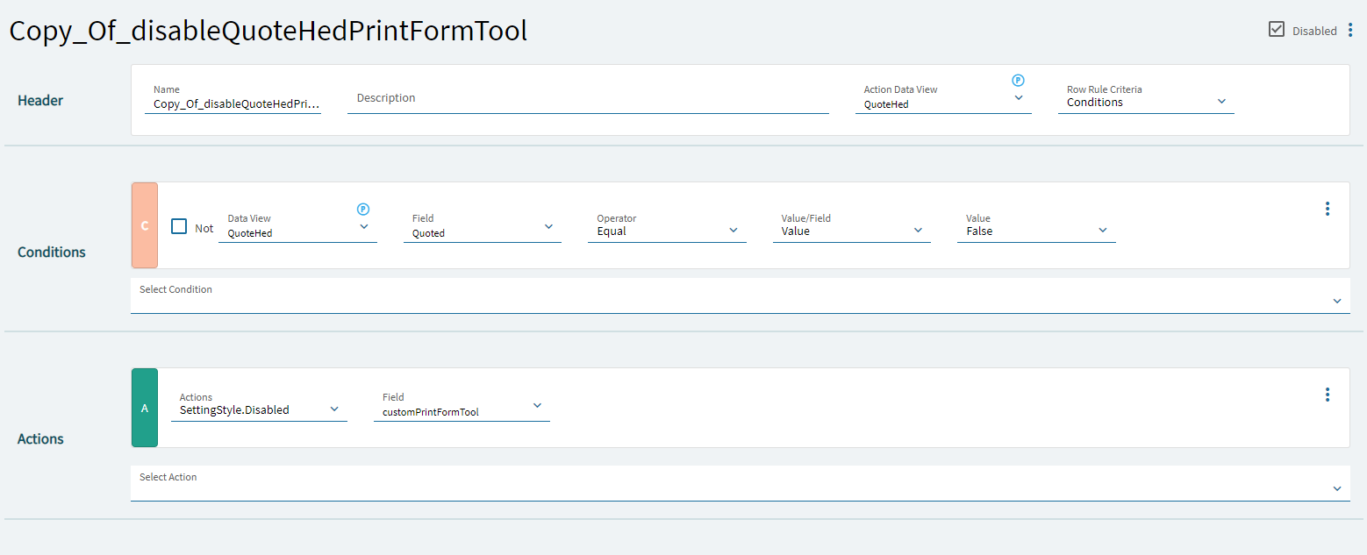The height and width of the screenshot is (555, 1367).
Task: Open the condition row's three-dot menu
Action: [x=1328, y=209]
